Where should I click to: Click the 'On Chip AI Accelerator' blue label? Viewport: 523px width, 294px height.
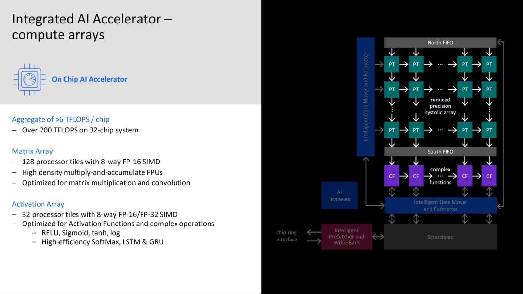point(89,79)
